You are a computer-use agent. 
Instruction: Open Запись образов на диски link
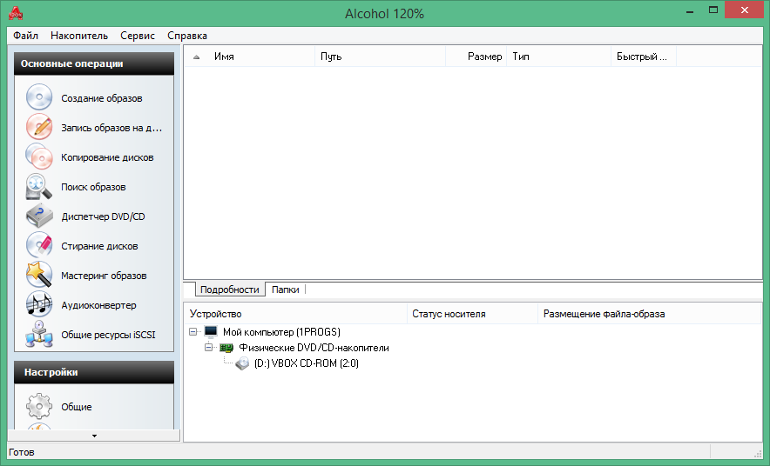[111, 128]
